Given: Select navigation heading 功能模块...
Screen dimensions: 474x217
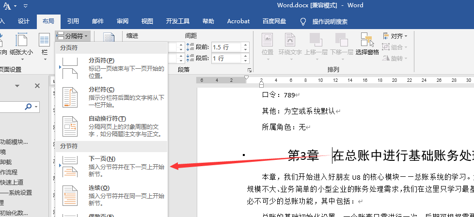Looking at the screenshot, I should click(x=14, y=142).
